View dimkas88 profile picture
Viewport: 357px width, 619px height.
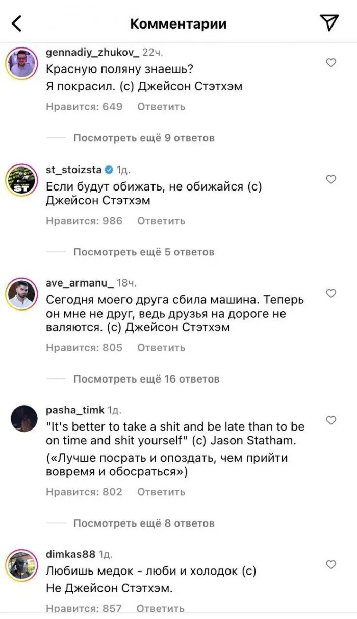coord(21,566)
